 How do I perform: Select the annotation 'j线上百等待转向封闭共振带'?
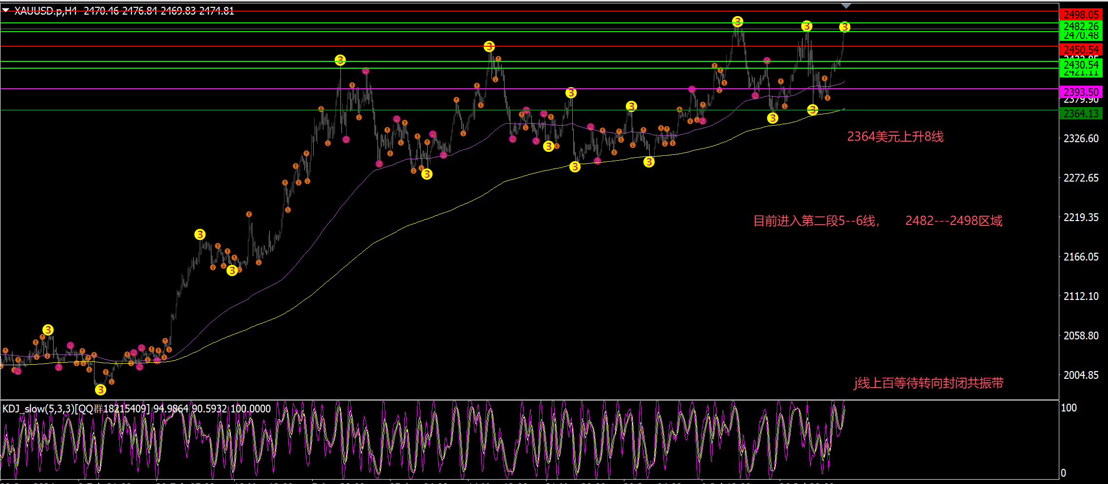[928, 383]
